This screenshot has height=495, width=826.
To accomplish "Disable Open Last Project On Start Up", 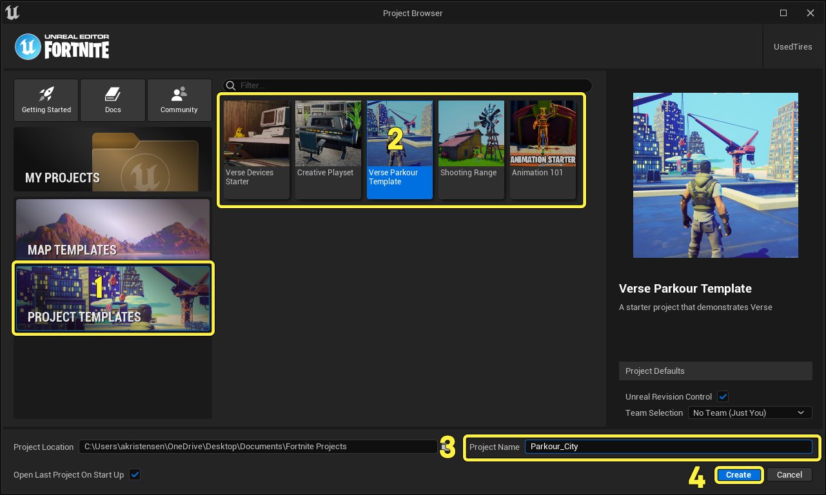I will click(135, 475).
